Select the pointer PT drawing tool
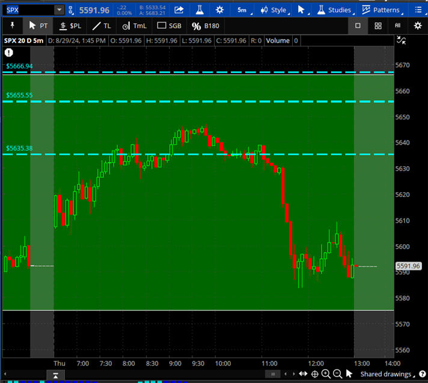Image resolution: width=428 pixels, height=383 pixels. click(x=38, y=26)
